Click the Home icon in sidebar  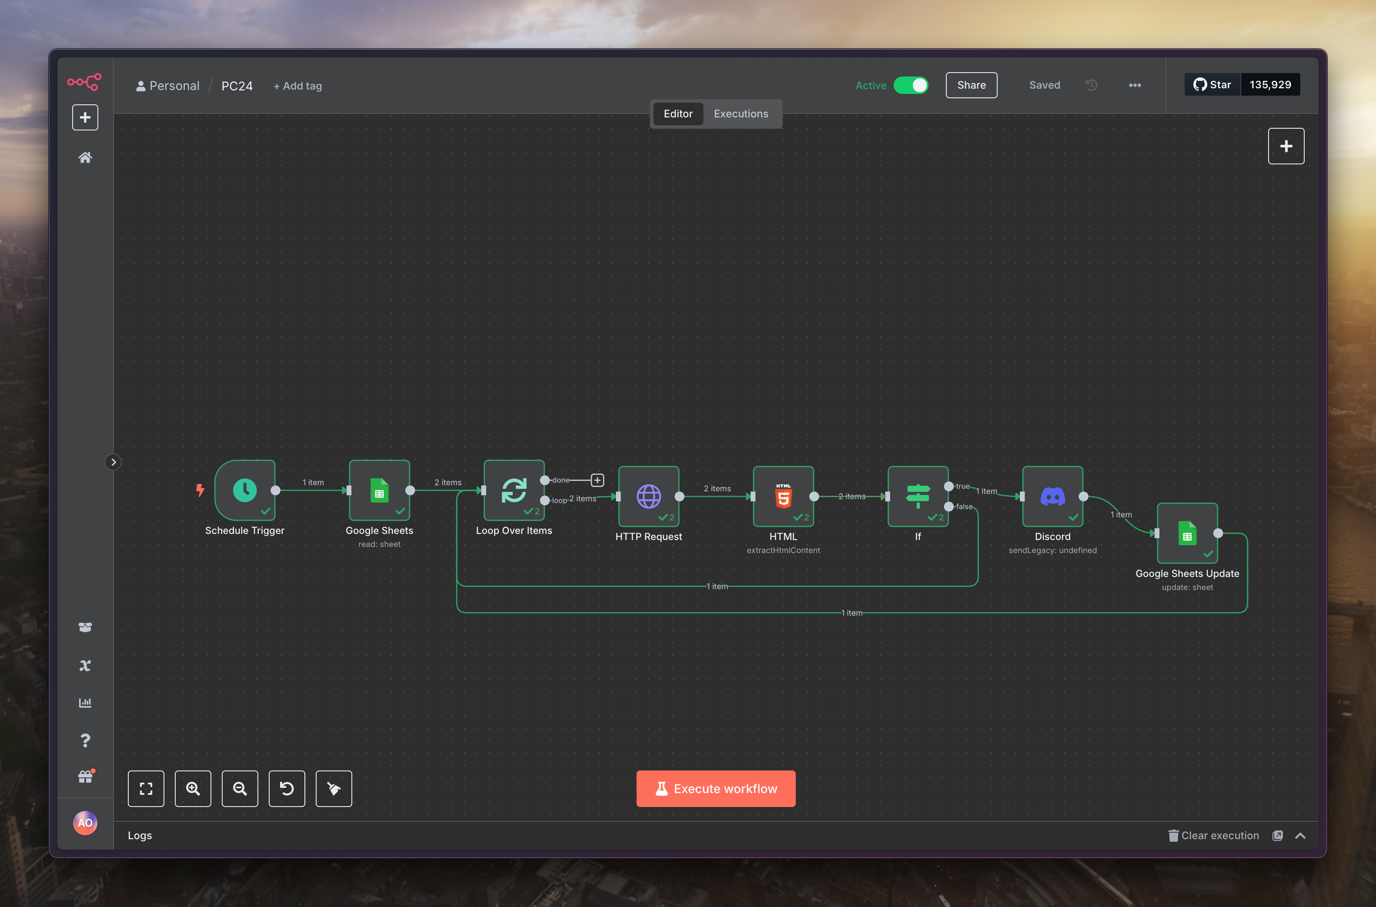click(85, 157)
